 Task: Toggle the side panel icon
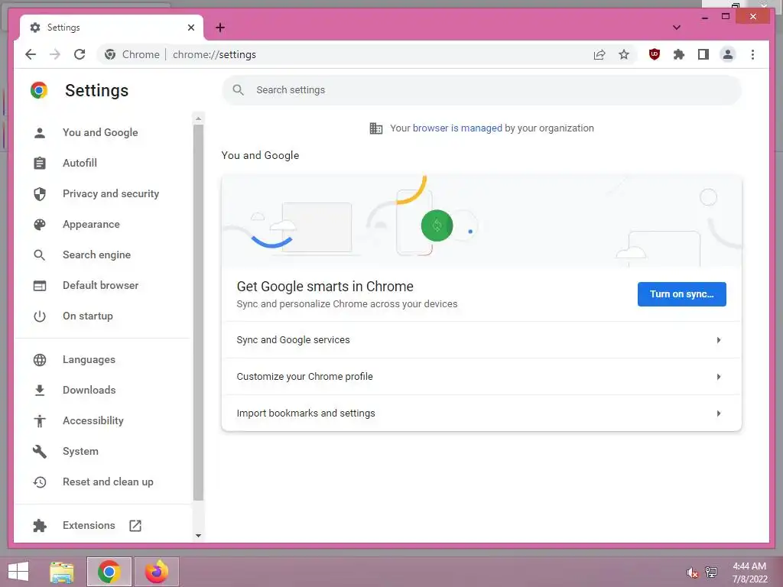click(703, 54)
